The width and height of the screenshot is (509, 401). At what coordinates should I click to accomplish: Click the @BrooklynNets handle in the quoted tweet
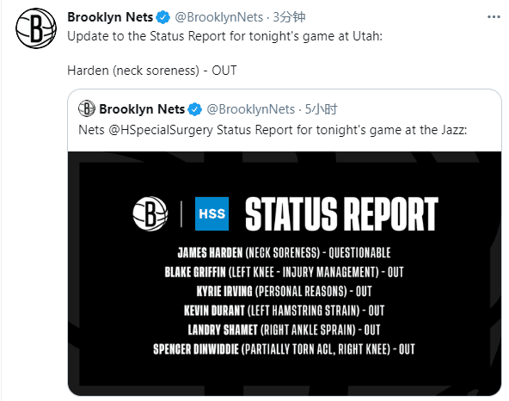point(250,109)
